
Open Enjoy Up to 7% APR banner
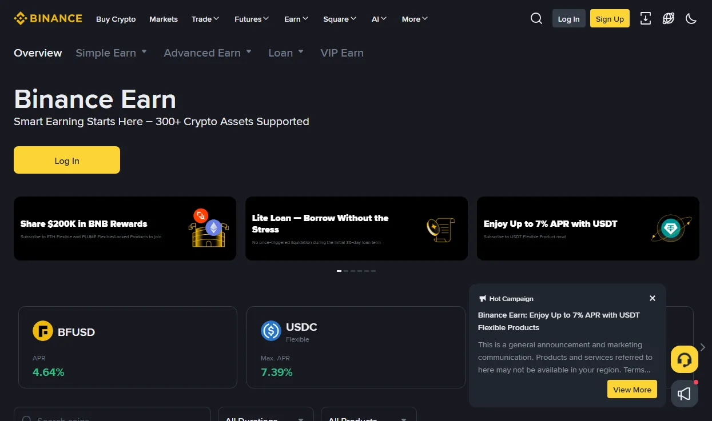[588, 228]
